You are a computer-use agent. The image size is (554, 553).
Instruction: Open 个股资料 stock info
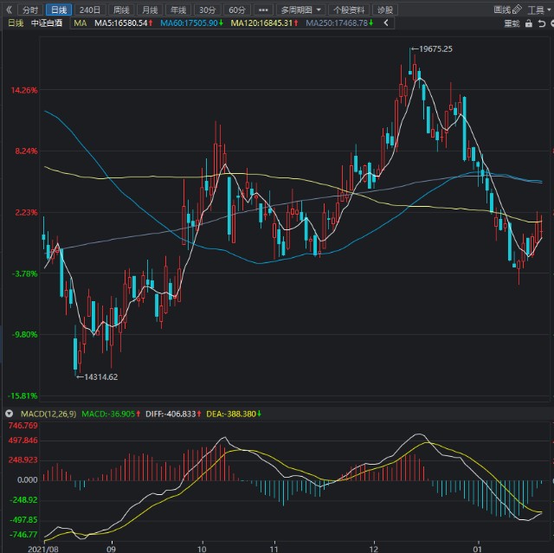pos(349,10)
